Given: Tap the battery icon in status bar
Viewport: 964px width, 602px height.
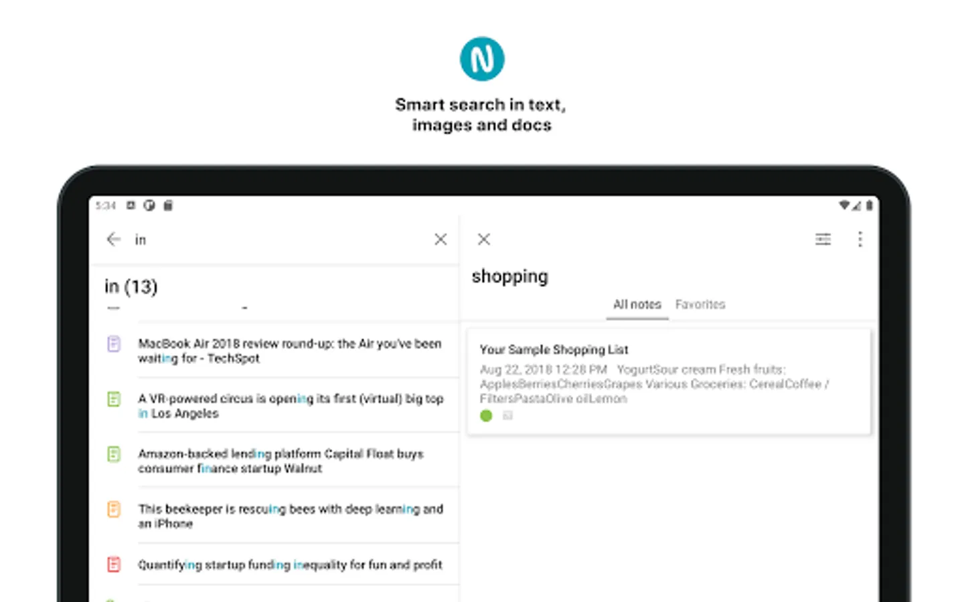Looking at the screenshot, I should pyautogui.click(x=869, y=205).
